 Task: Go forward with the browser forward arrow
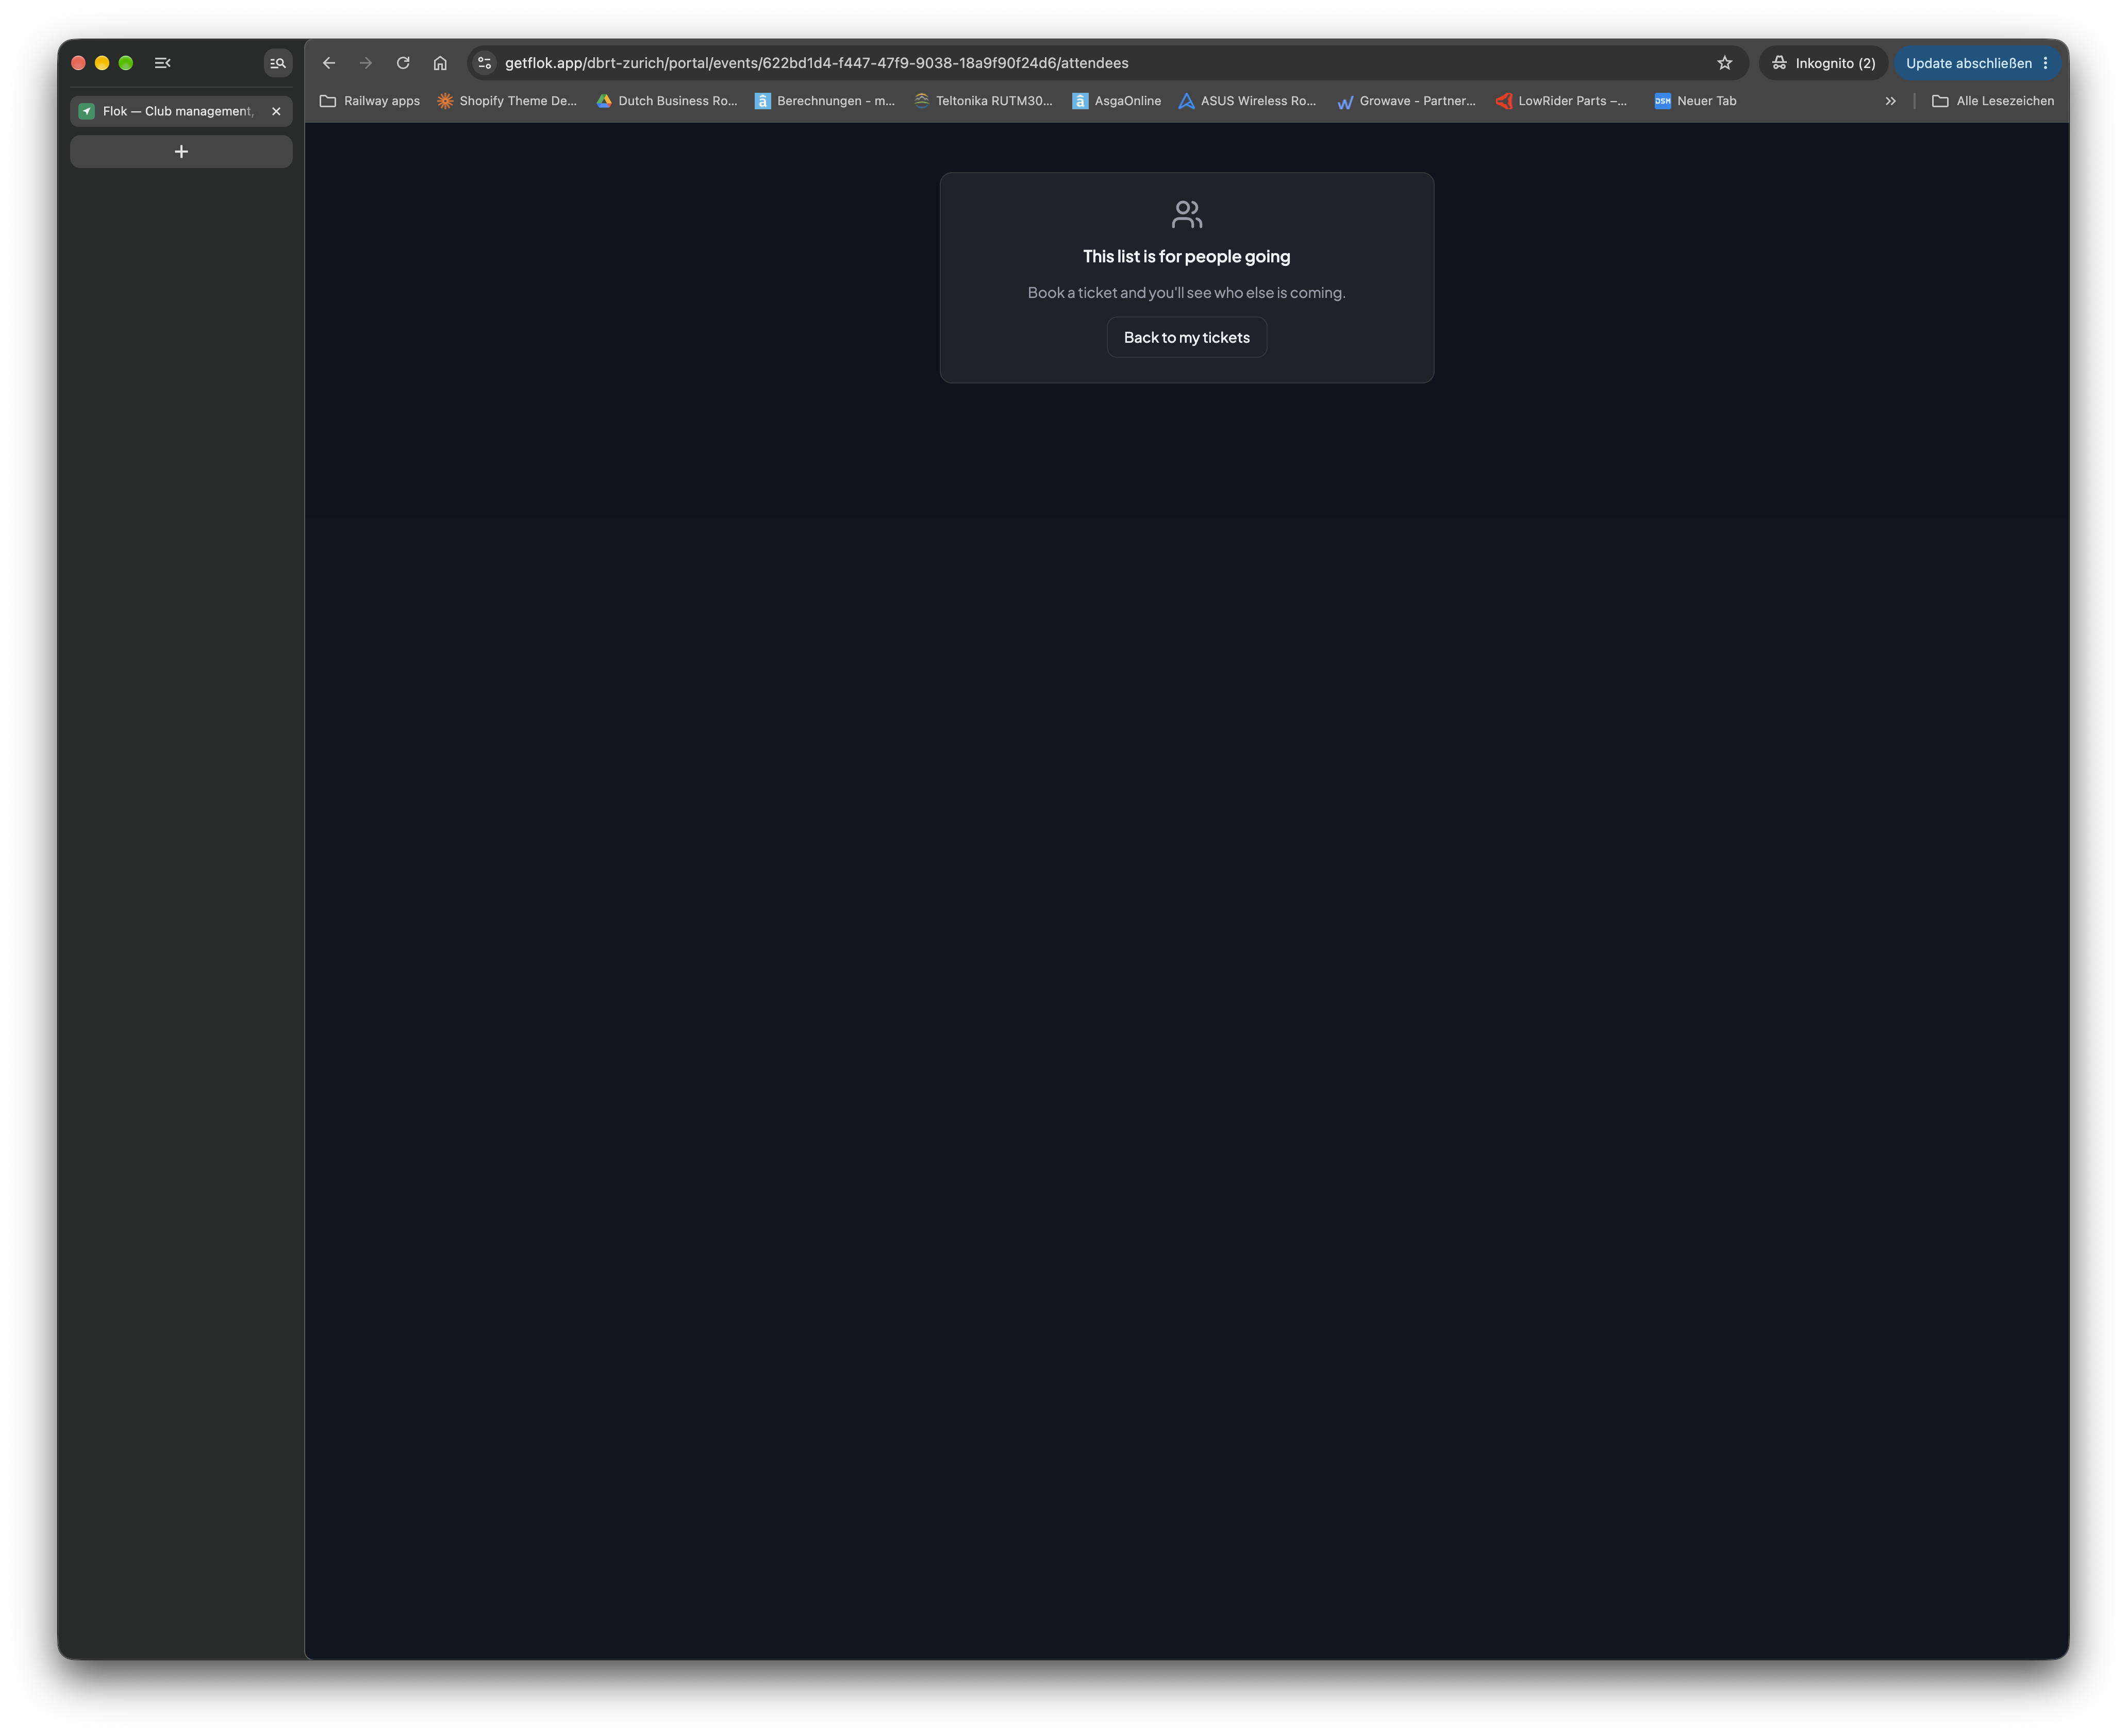tap(366, 63)
